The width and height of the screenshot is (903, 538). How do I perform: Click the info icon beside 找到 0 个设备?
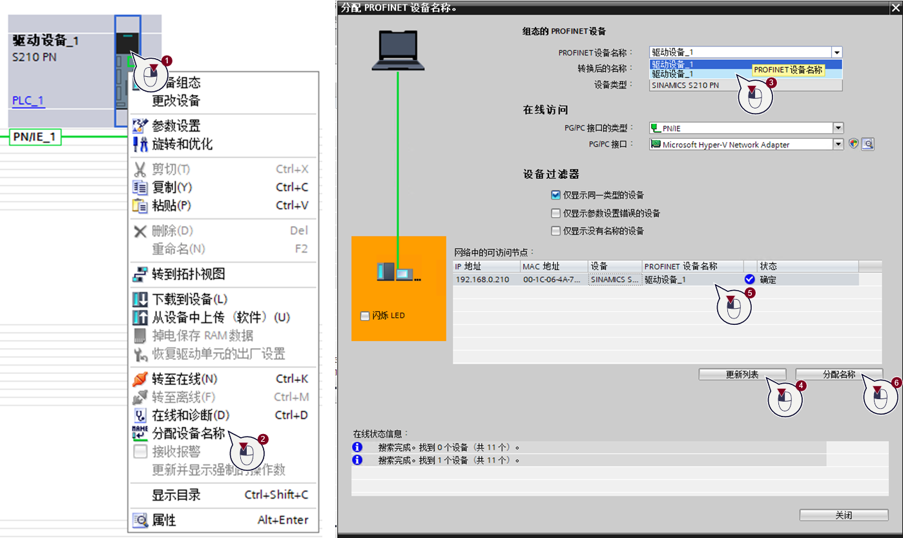pos(357,447)
